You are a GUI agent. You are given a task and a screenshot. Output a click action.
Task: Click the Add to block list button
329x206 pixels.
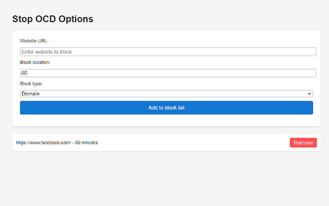point(166,108)
